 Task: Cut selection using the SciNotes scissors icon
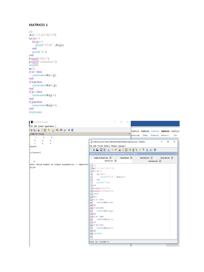[120, 150]
